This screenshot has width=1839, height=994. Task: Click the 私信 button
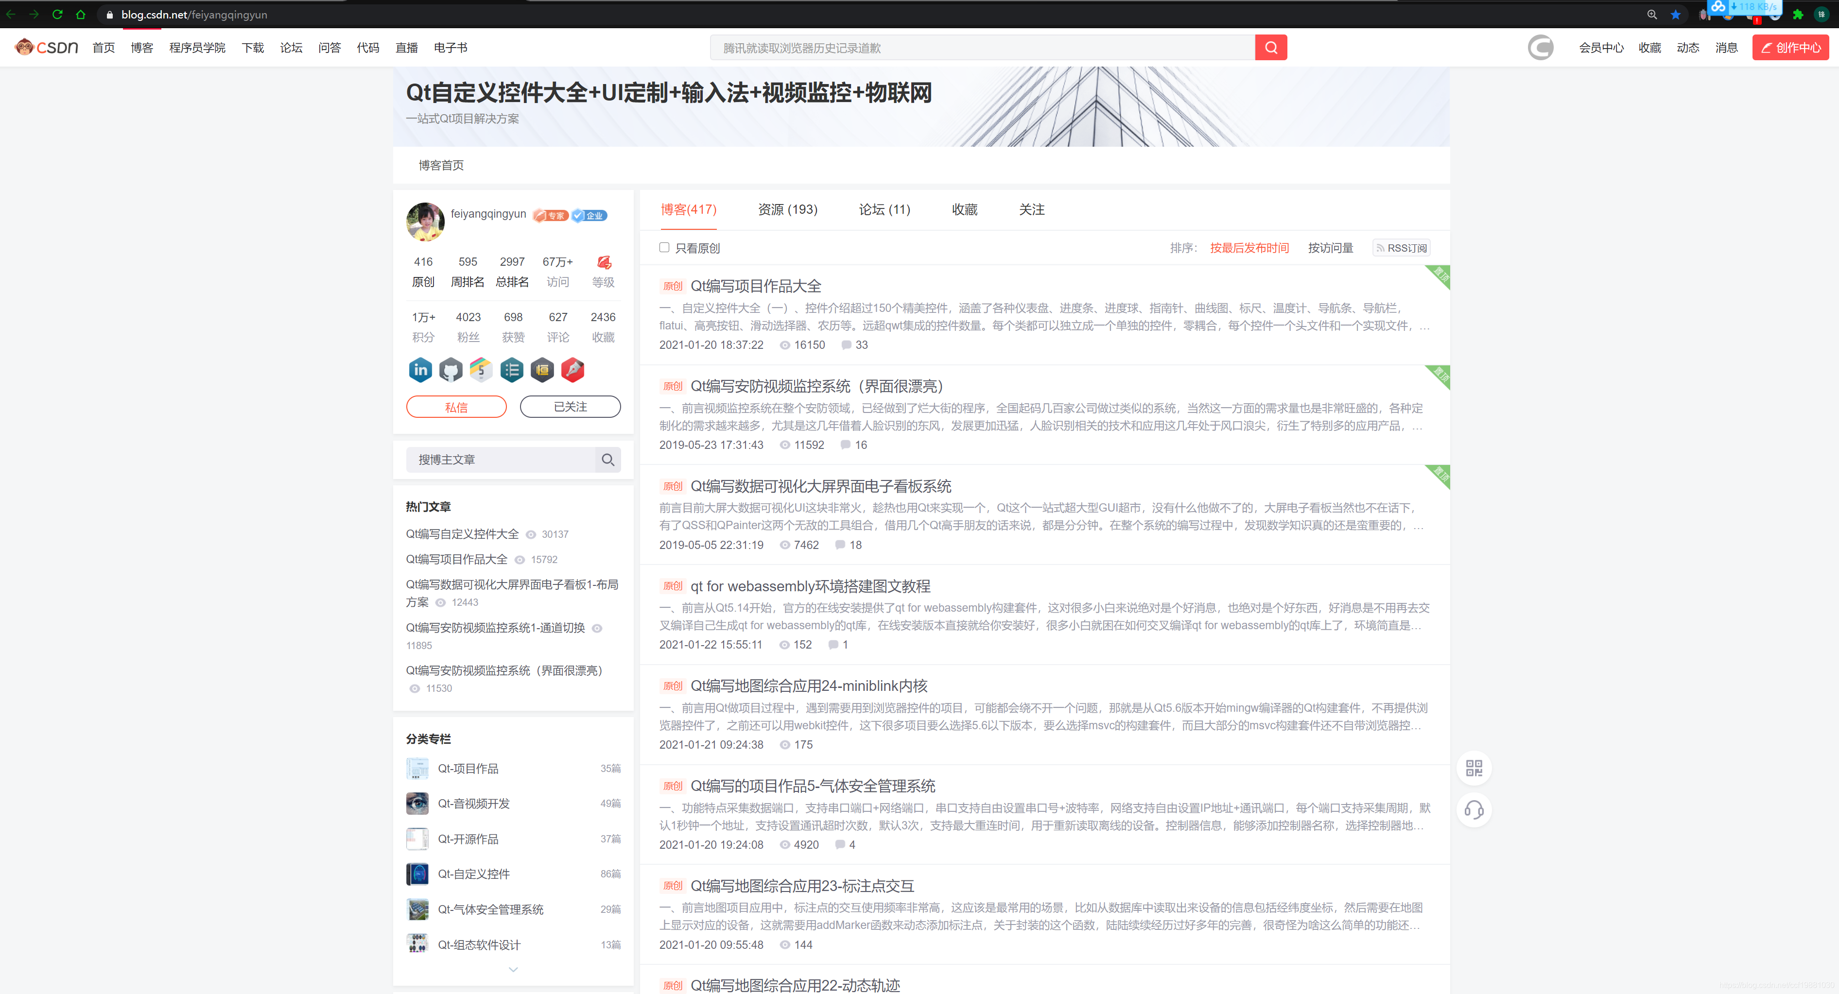tap(456, 407)
